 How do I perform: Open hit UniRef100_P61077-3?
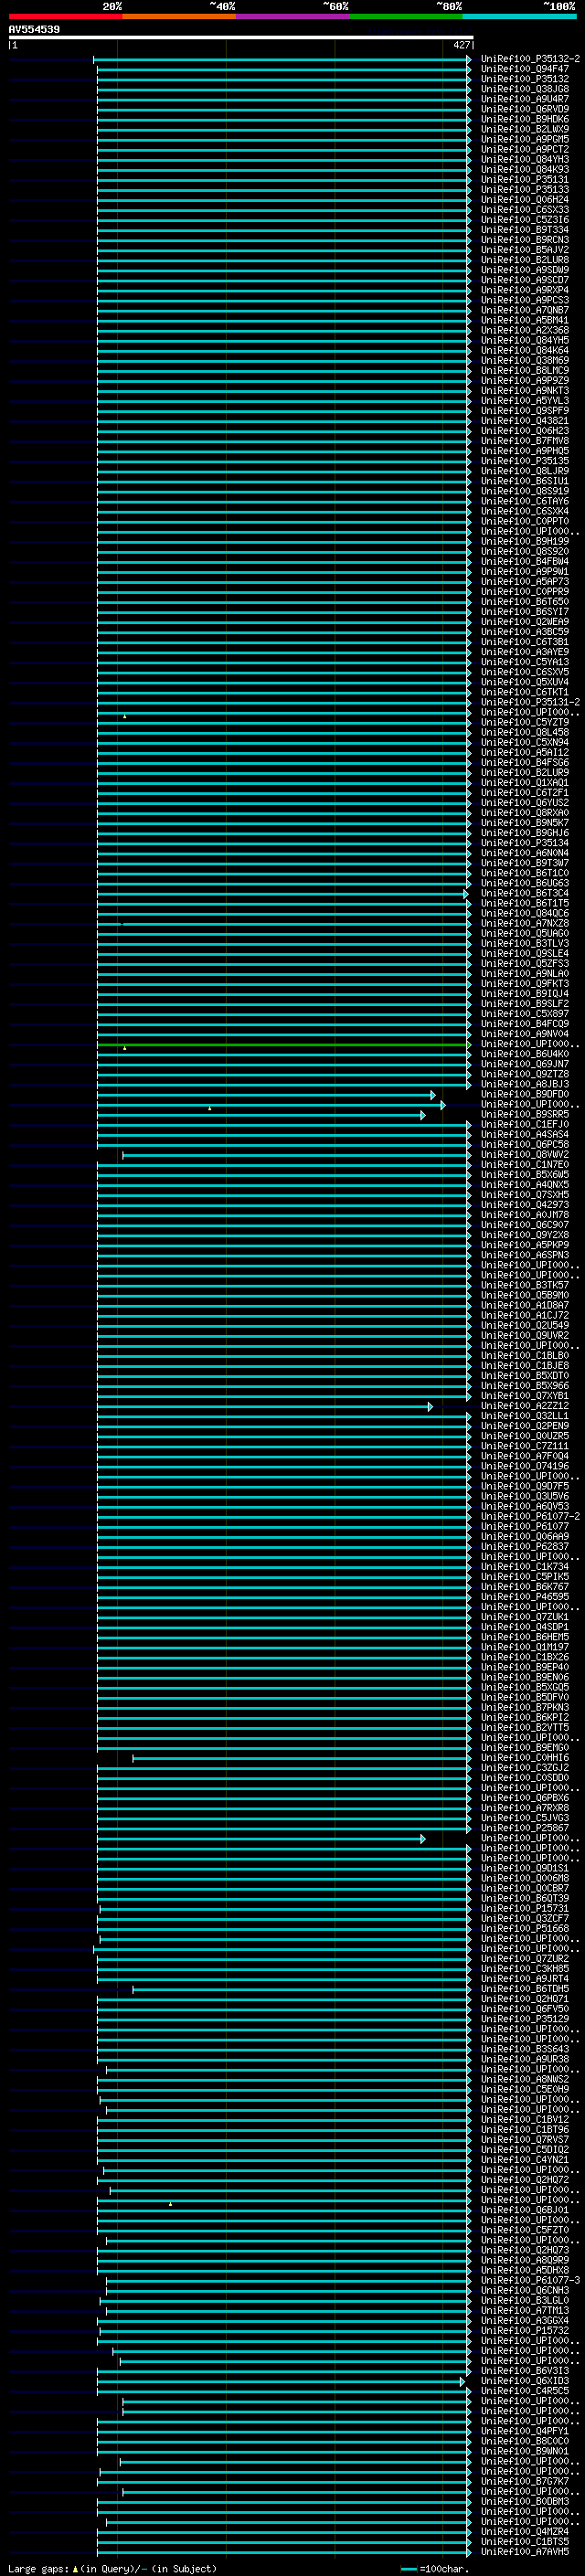[x=530, y=2280]
